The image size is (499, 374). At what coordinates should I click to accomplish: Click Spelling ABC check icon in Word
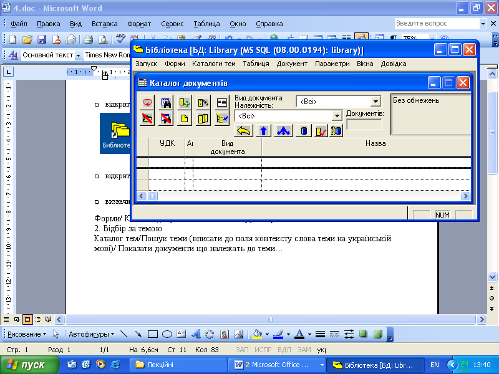tap(120, 39)
